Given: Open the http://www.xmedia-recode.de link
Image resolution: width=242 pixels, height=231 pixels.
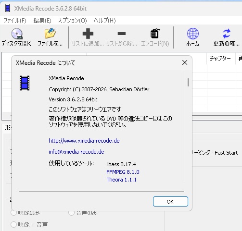Looking at the screenshot, I should tap(84, 141).
